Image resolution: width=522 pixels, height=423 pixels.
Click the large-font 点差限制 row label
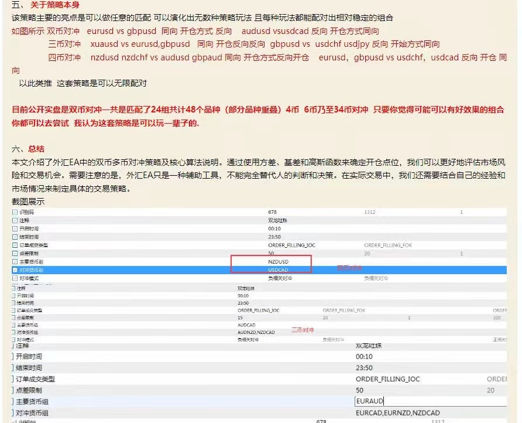[29, 390]
